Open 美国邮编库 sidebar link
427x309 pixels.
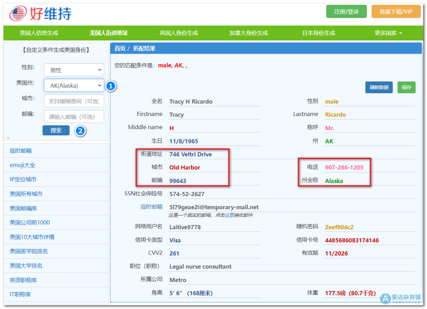pos(23,208)
